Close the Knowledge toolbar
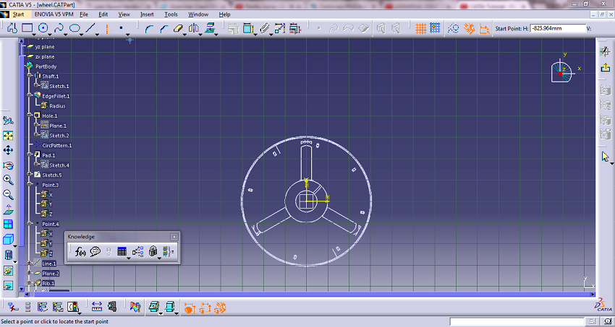The height and width of the screenshot is (327, 615). pyautogui.click(x=174, y=237)
